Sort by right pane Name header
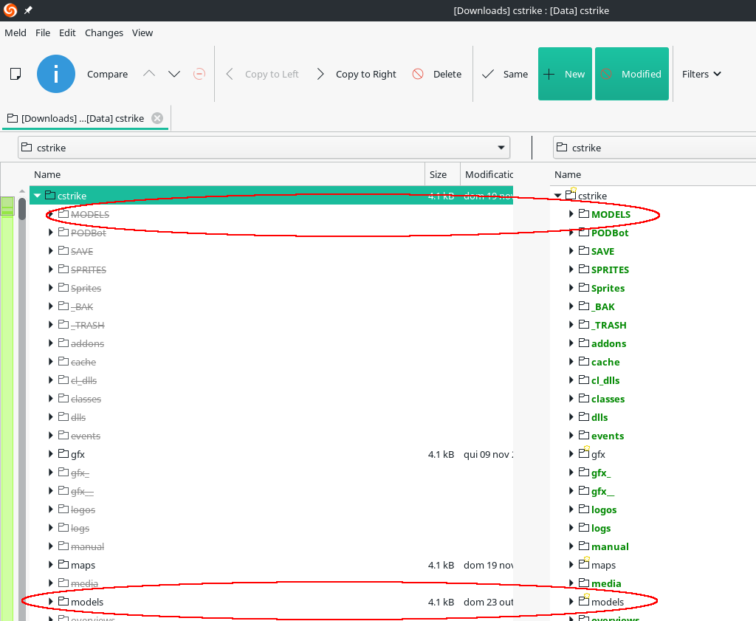756x621 pixels. click(653, 174)
